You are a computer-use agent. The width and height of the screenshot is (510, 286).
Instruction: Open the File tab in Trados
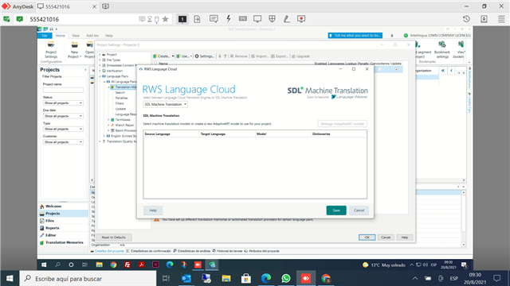tap(45, 36)
